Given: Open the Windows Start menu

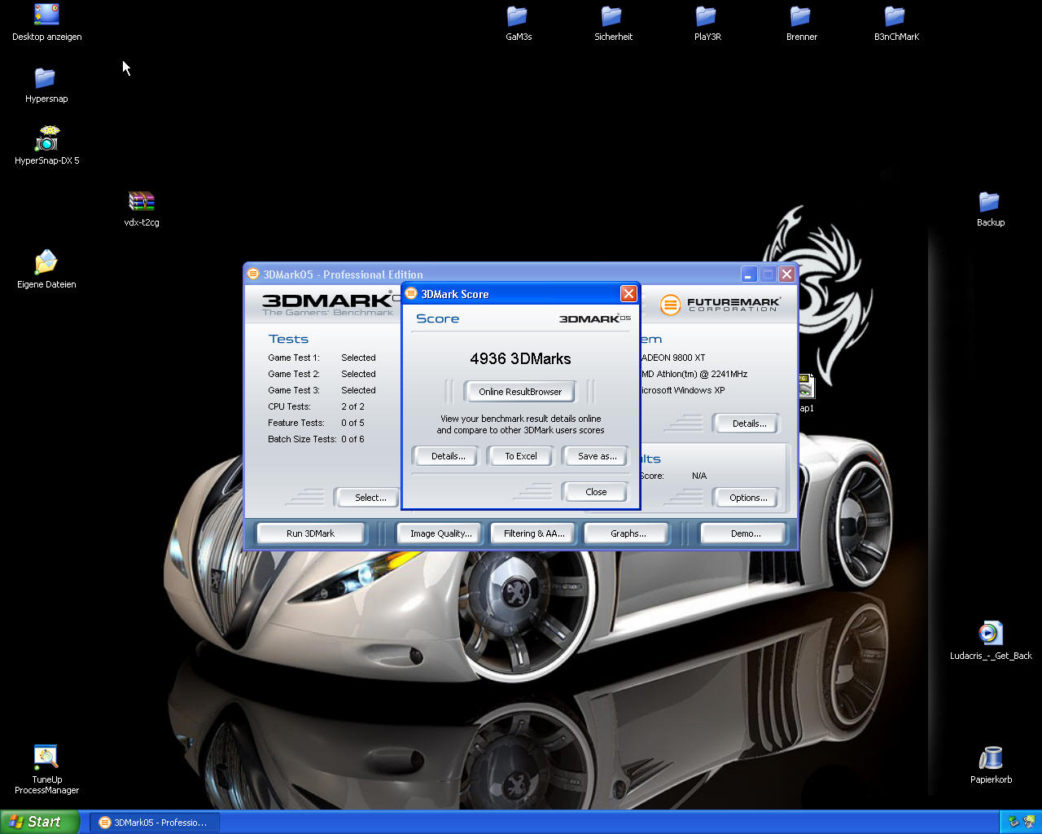Looking at the screenshot, I should (40, 823).
